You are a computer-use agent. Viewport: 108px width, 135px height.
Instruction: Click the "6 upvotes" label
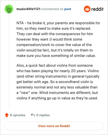(18, 115)
